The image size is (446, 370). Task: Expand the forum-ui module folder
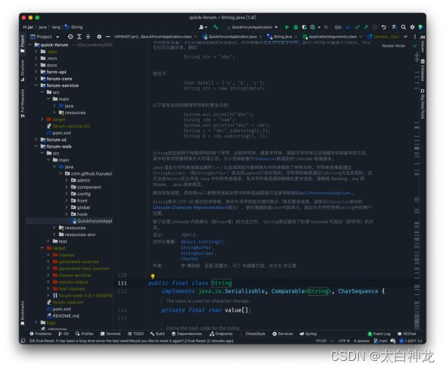pyautogui.click(x=36, y=139)
